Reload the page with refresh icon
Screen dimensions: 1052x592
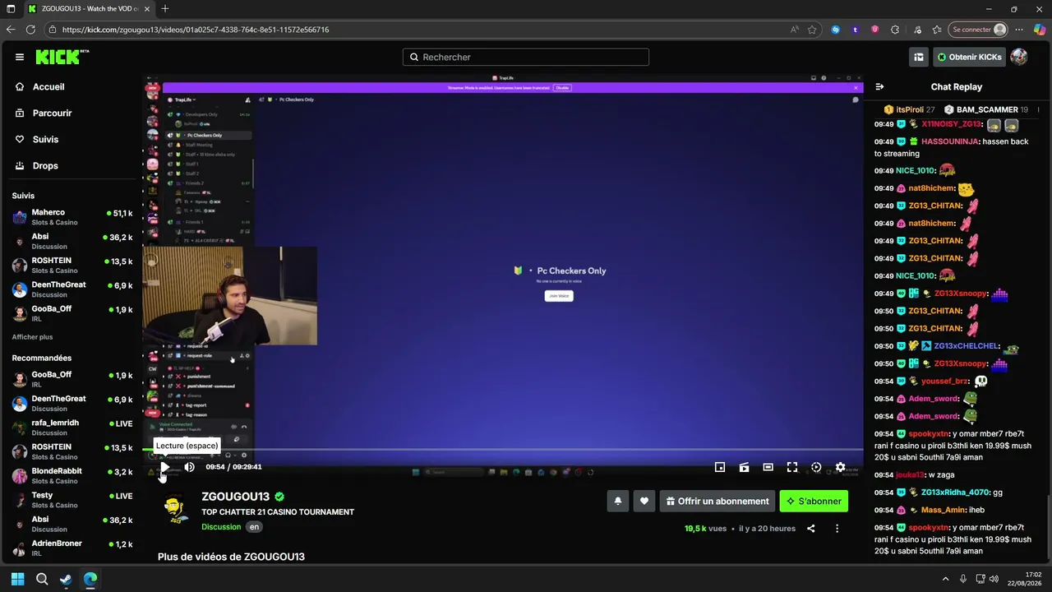(30, 30)
